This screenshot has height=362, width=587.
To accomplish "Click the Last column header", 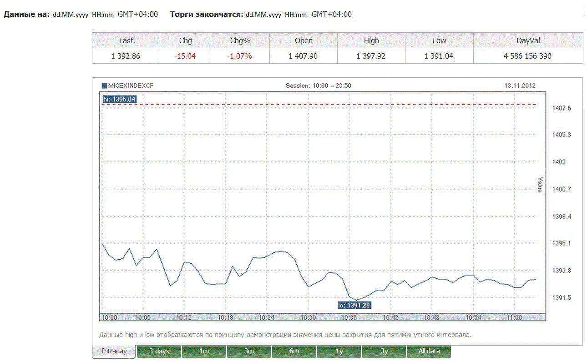I will point(126,40).
